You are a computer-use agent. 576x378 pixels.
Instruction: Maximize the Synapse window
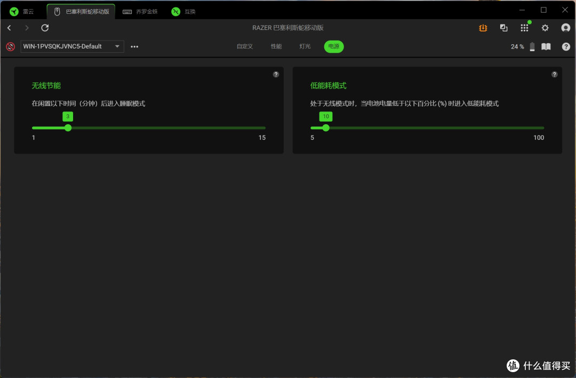coord(543,10)
